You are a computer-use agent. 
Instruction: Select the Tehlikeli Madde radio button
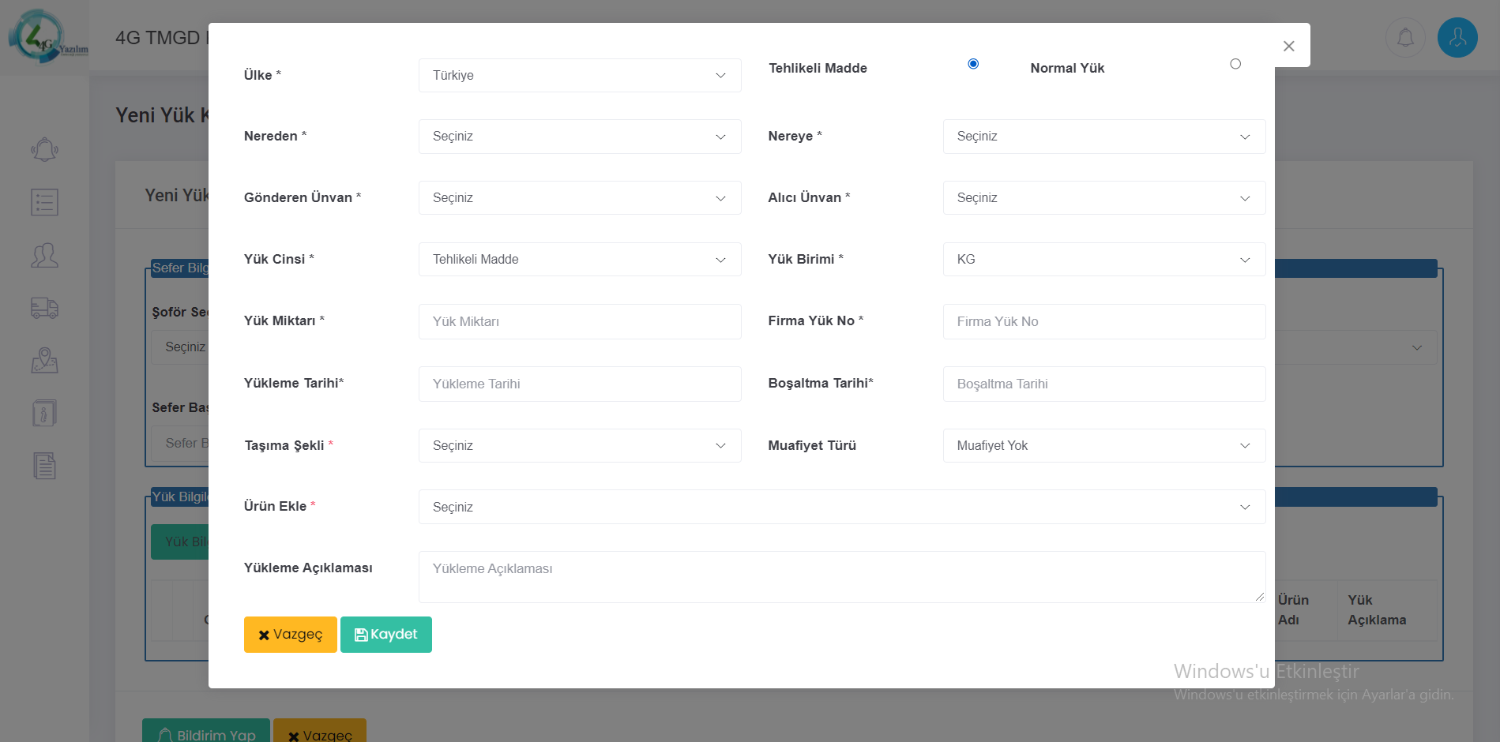pyautogui.click(x=973, y=64)
